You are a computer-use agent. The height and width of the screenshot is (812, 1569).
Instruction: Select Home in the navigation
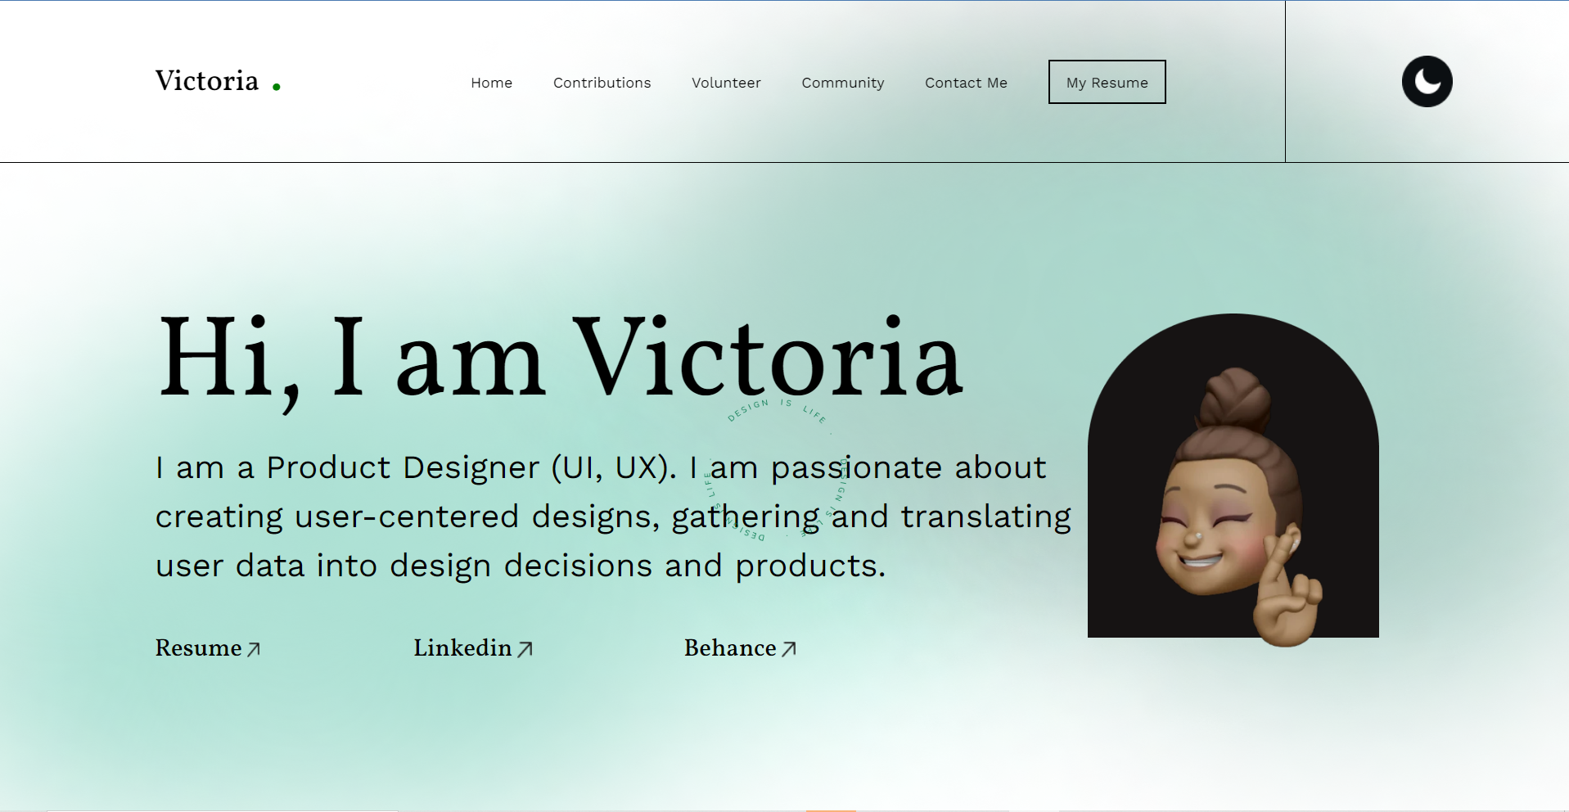(491, 82)
